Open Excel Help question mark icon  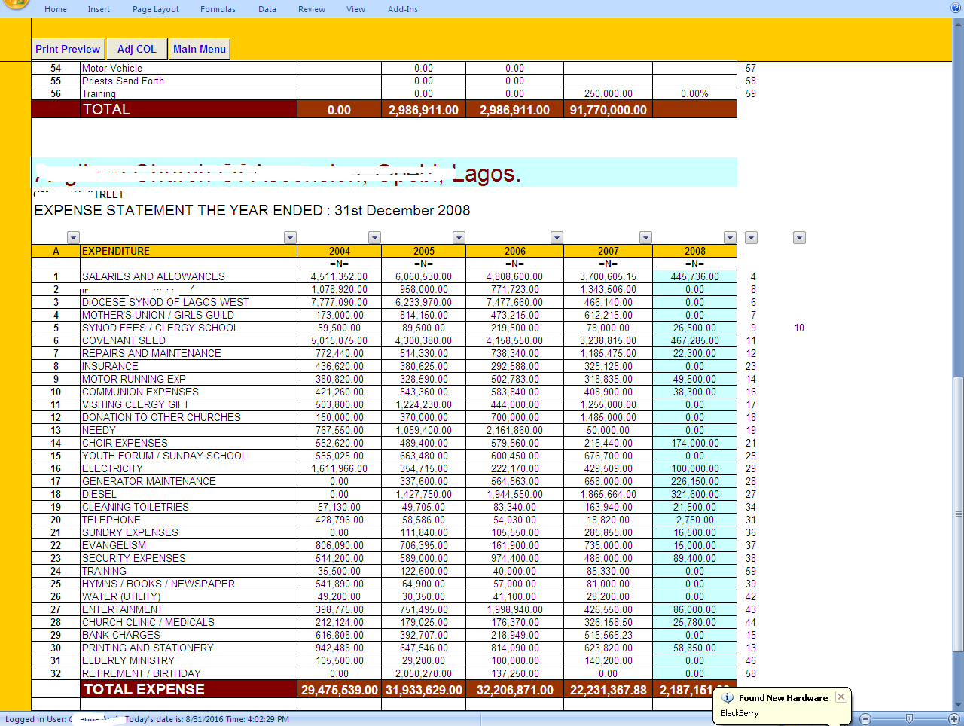(956, 8)
